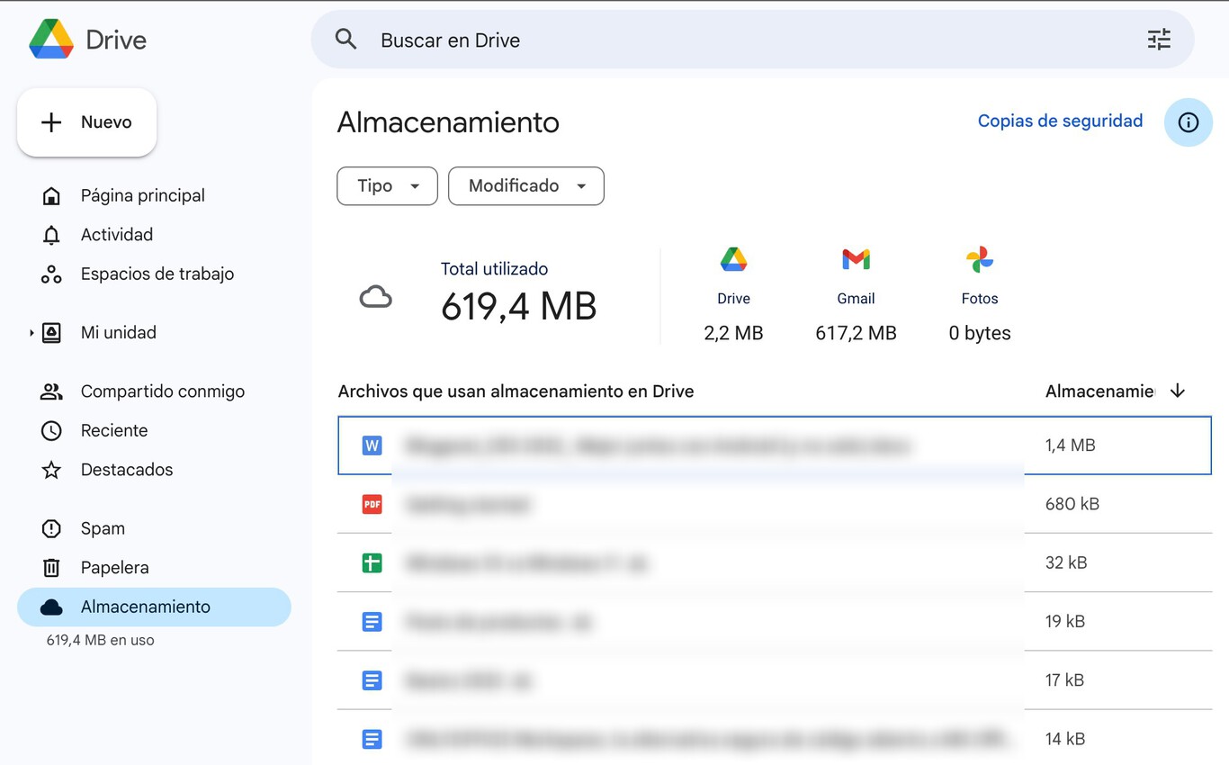Click the 17 kB size cell

[1064, 680]
